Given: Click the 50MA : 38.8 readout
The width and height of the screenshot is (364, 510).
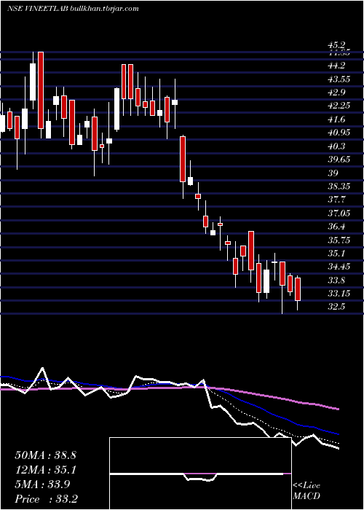Looking at the screenshot, I should point(45,455).
